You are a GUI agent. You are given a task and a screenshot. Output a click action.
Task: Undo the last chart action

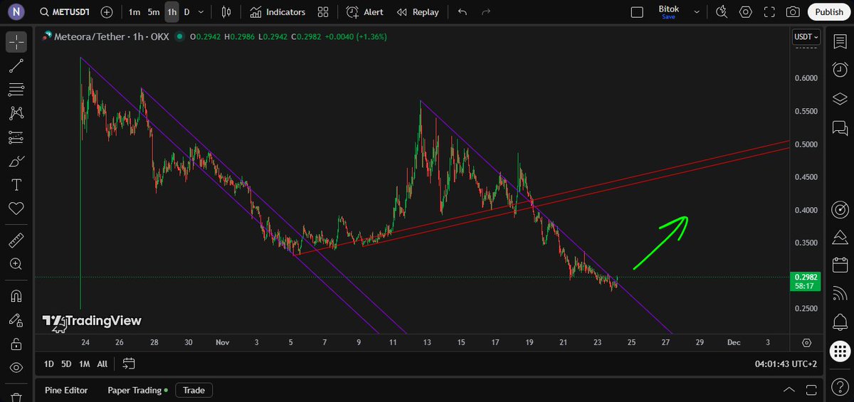(x=463, y=12)
